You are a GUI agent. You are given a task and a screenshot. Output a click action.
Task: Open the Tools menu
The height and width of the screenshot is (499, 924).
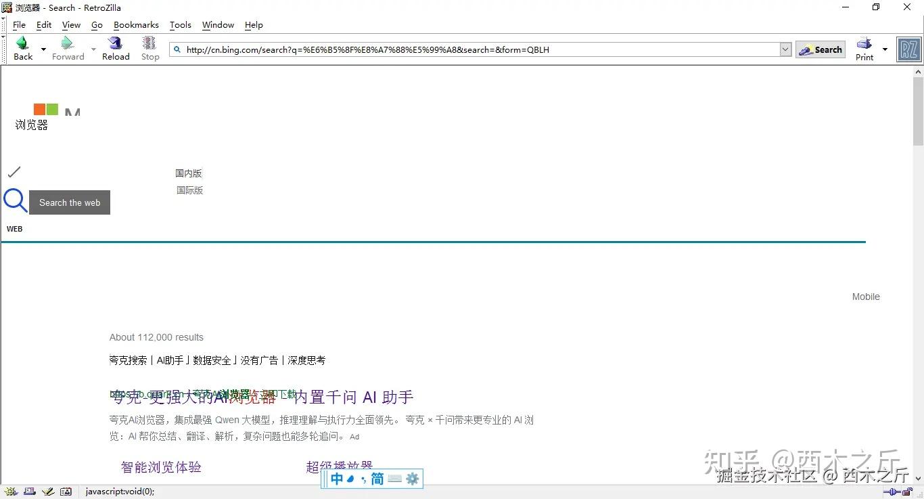pos(180,25)
